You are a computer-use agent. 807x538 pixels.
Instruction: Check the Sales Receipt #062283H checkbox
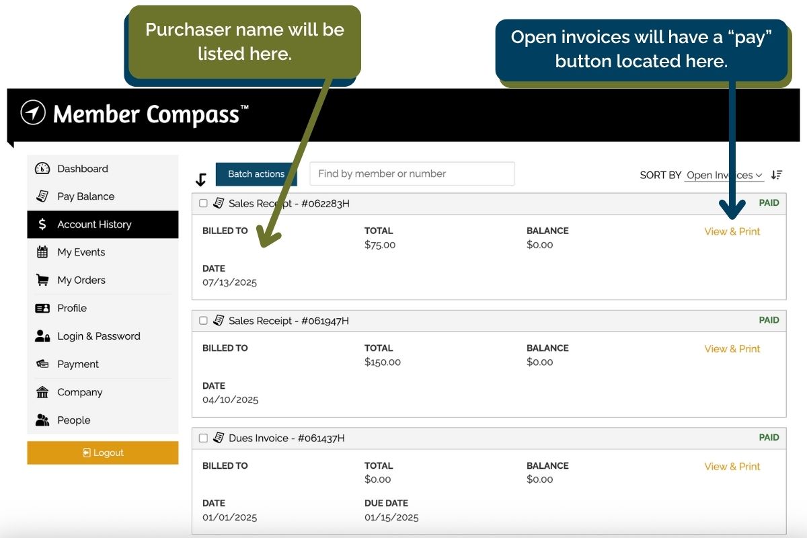[203, 204]
